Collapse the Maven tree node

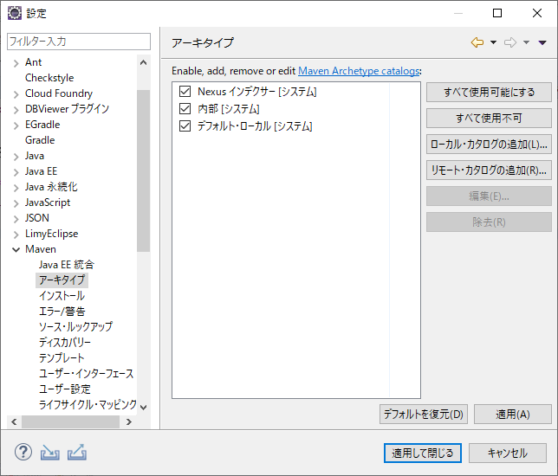click(x=16, y=250)
